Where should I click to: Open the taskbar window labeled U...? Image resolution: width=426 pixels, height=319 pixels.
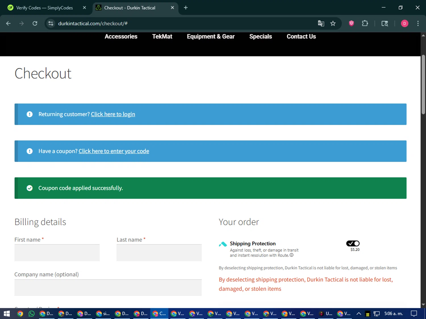(x=326, y=314)
